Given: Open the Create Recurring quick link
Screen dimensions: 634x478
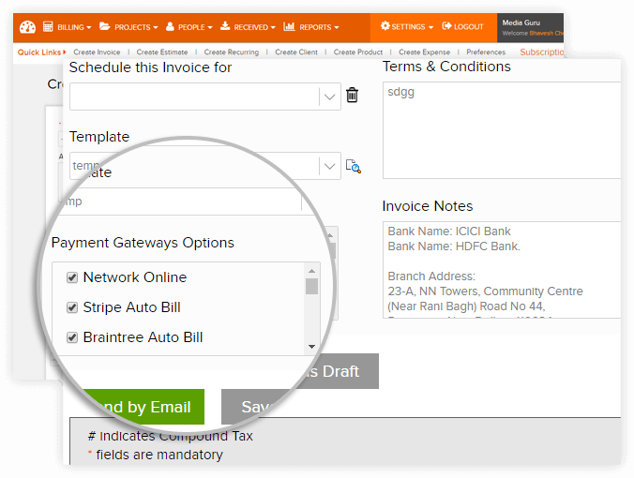Looking at the screenshot, I should [232, 52].
